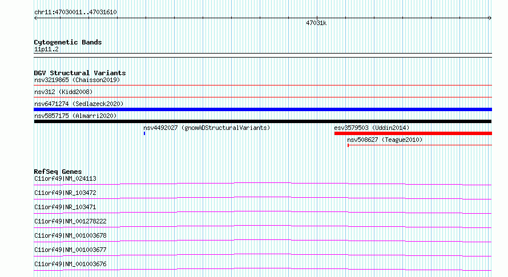Viewport: 508px width, 277px height.
Task: Open esv3579503 (Uddin2014) variant label
Action: (372, 128)
